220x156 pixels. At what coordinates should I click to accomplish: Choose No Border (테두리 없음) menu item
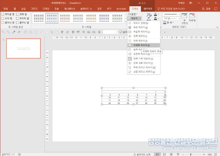[x=144, y=23]
